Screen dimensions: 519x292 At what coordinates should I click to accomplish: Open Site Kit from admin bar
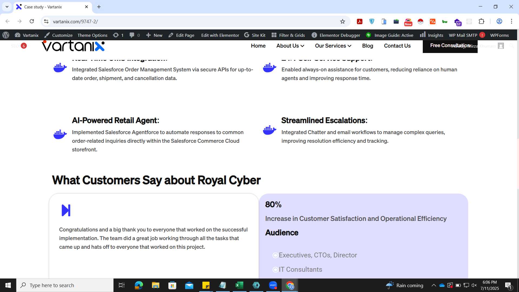click(255, 35)
